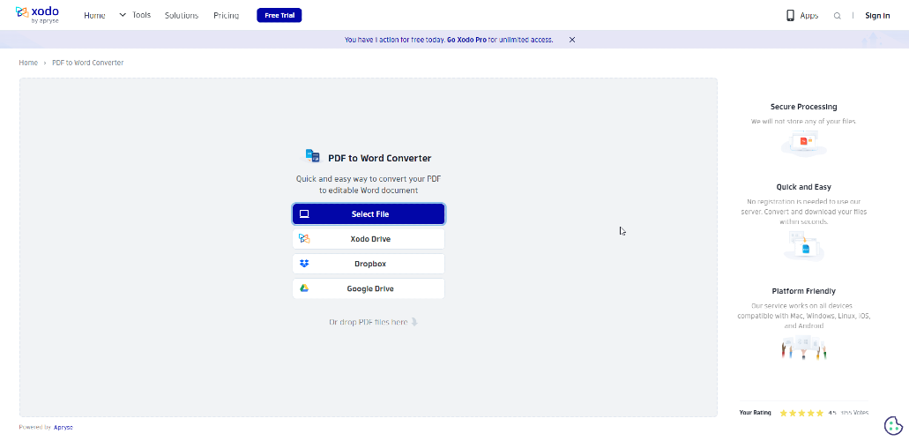This screenshot has height=441, width=909.
Task: Click the Select File button
Action: pos(369,214)
